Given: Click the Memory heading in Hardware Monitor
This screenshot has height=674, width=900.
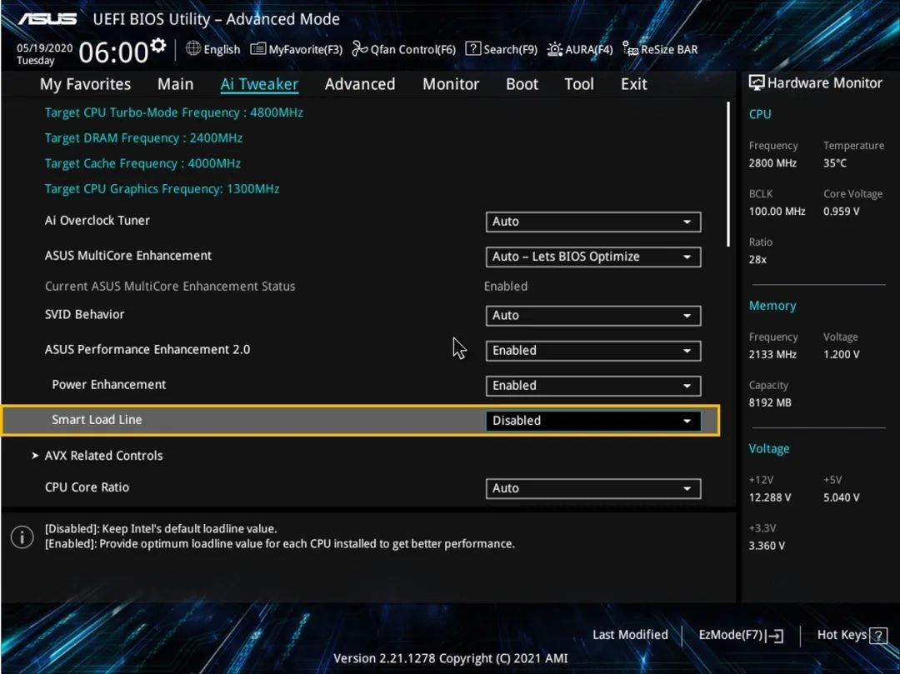Looking at the screenshot, I should [772, 306].
